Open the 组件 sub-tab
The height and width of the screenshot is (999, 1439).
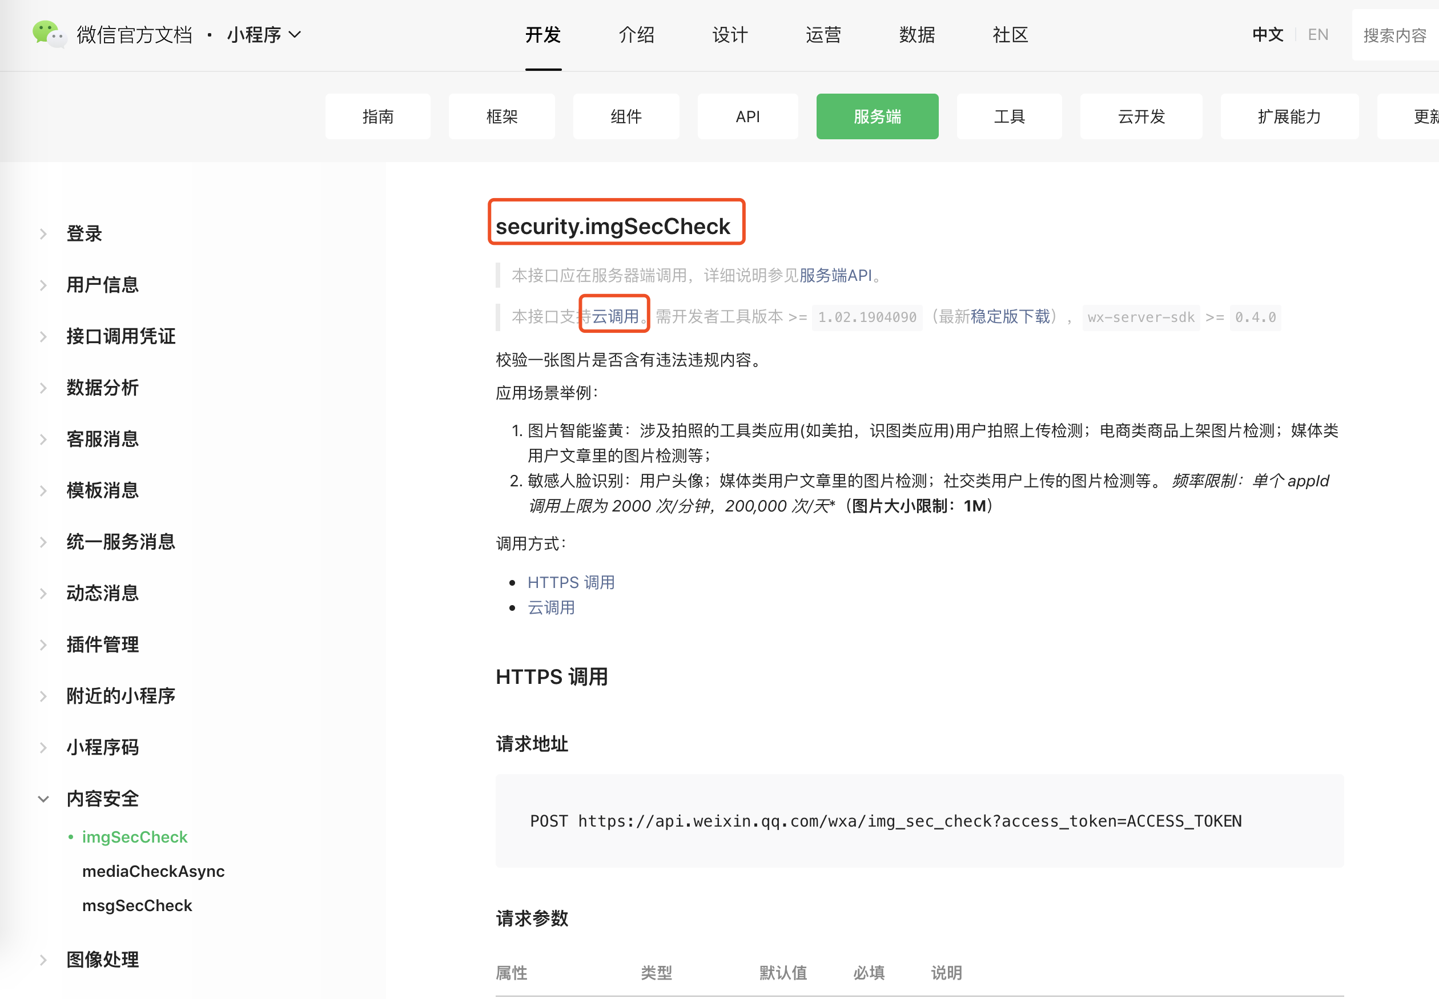pyautogui.click(x=626, y=116)
